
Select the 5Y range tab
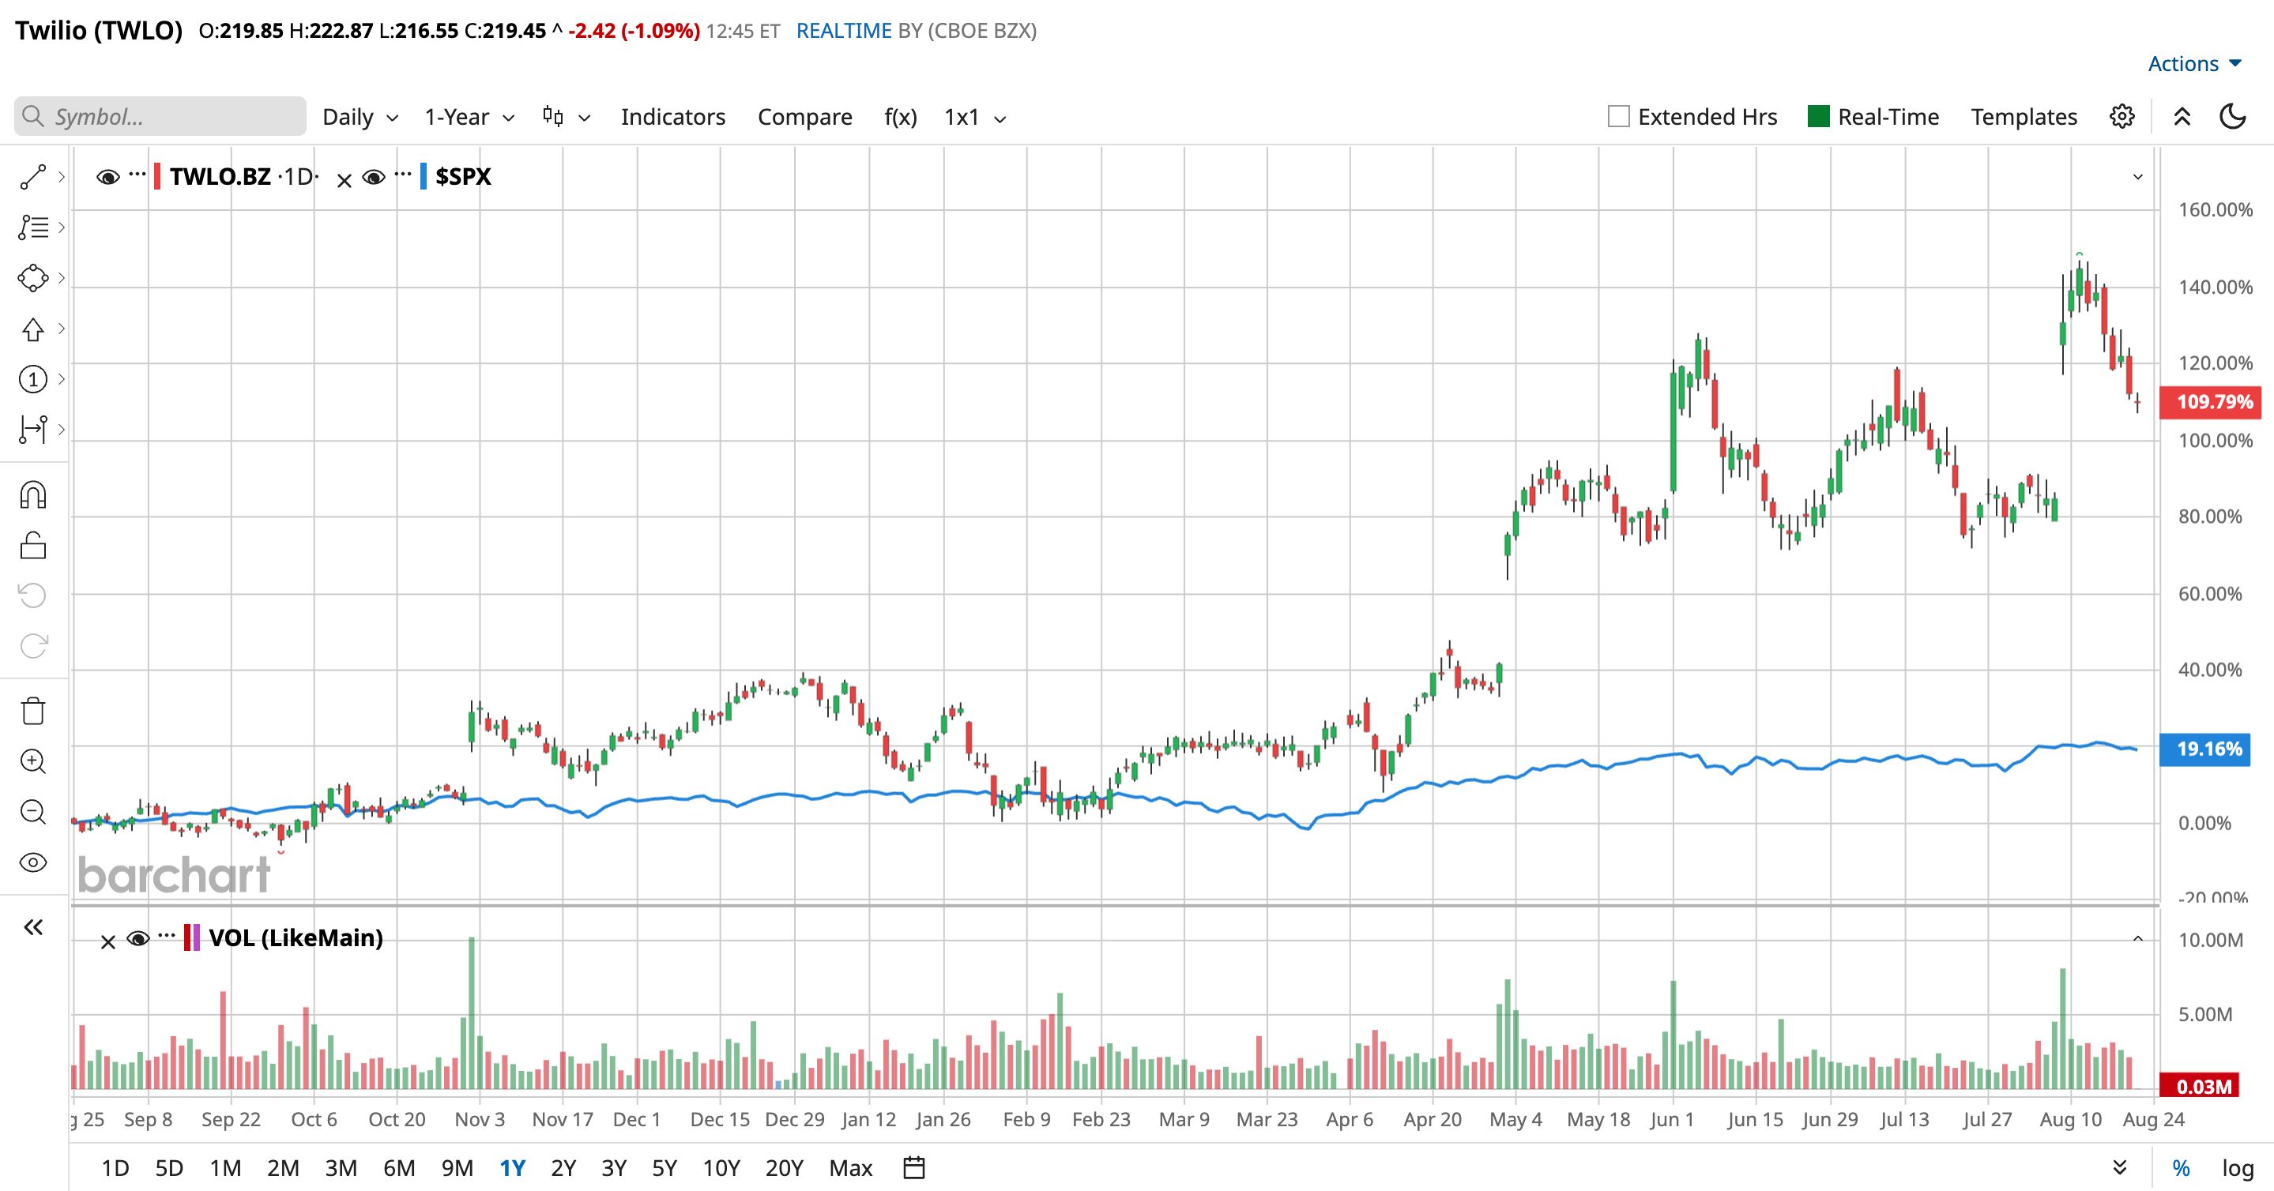click(664, 1168)
